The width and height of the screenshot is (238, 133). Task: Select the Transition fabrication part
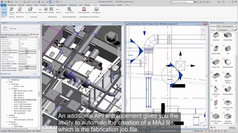(216, 37)
